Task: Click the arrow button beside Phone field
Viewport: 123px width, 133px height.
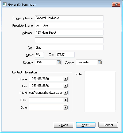Action: (x=66, y=79)
